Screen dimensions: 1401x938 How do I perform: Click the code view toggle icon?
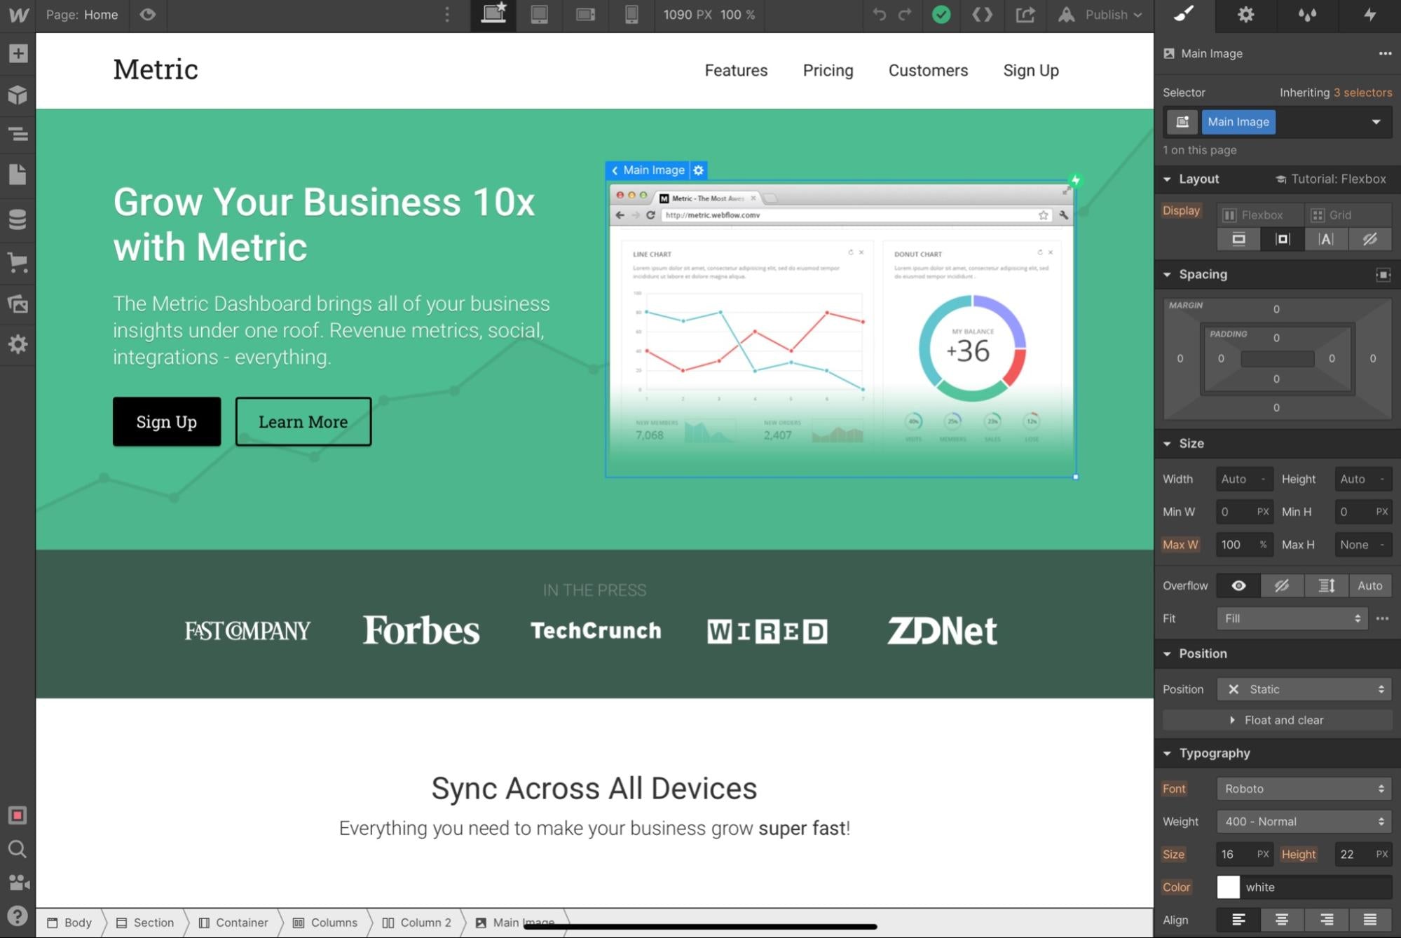tap(981, 15)
